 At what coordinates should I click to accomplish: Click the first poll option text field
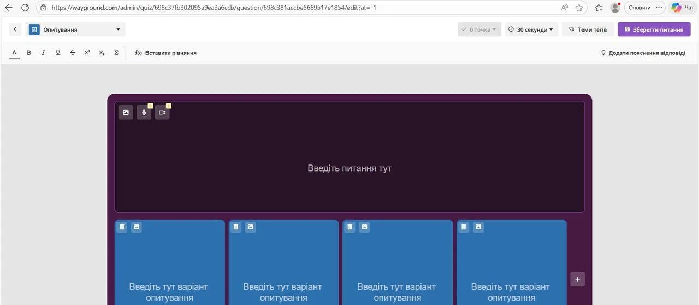coord(169,292)
